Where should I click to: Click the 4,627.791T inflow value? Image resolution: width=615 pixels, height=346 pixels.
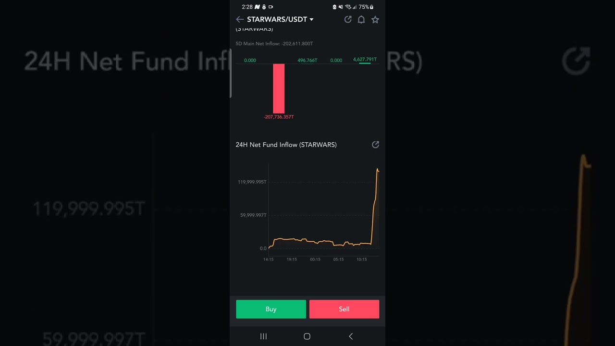pyautogui.click(x=365, y=59)
